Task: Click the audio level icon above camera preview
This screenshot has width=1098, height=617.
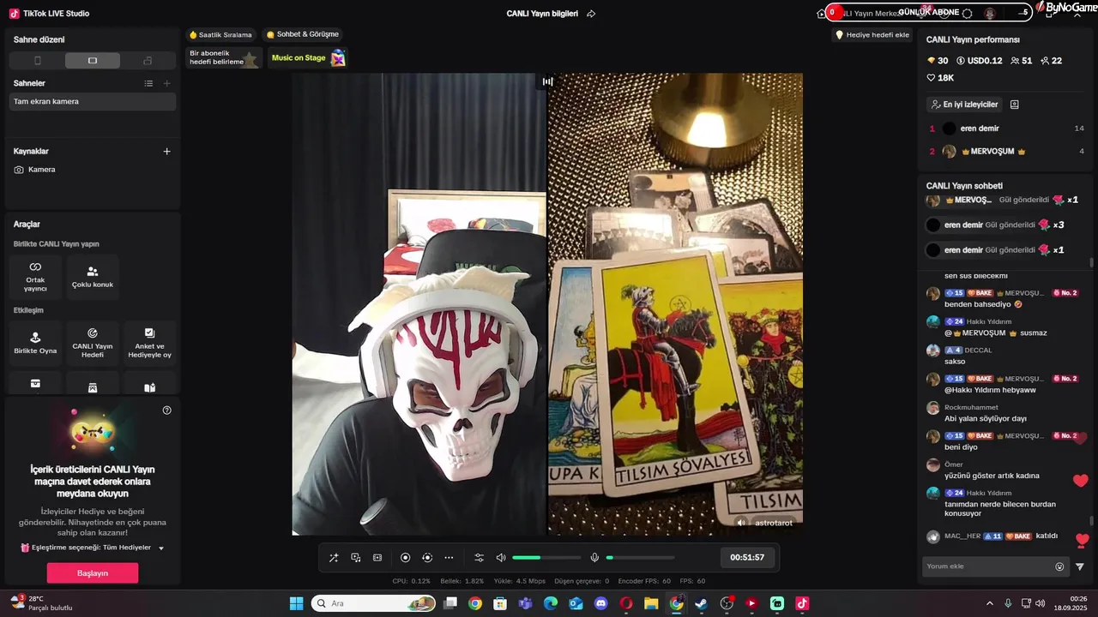Action: 547,81
